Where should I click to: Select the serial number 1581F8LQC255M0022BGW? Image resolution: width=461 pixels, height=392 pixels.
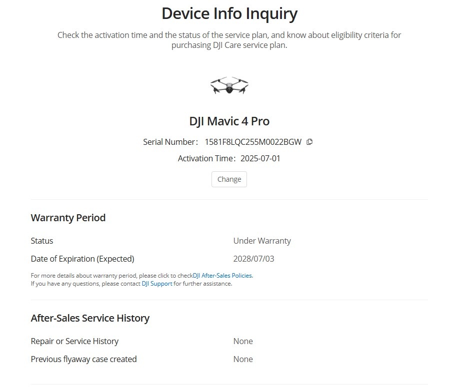coord(253,142)
